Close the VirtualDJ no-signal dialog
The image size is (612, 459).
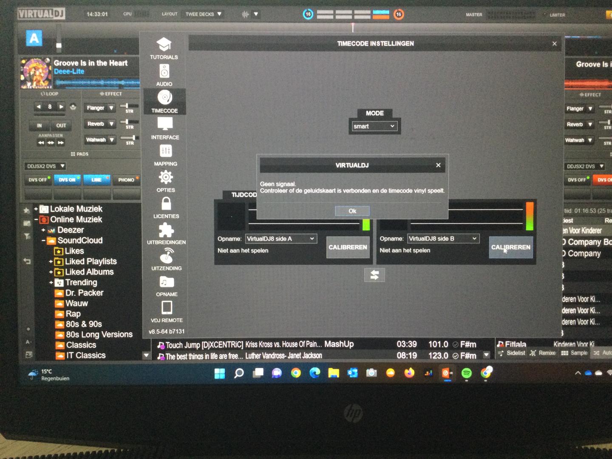point(438,165)
